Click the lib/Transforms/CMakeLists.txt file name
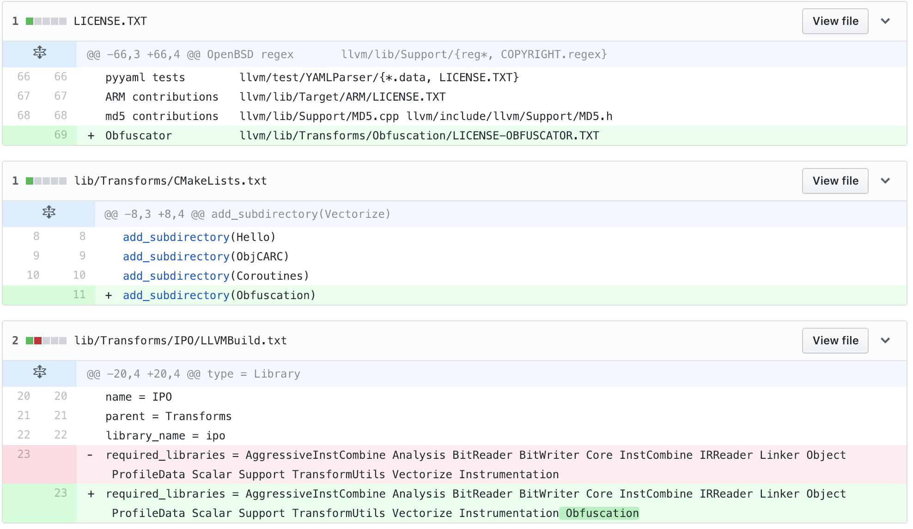913x529 pixels. point(170,181)
